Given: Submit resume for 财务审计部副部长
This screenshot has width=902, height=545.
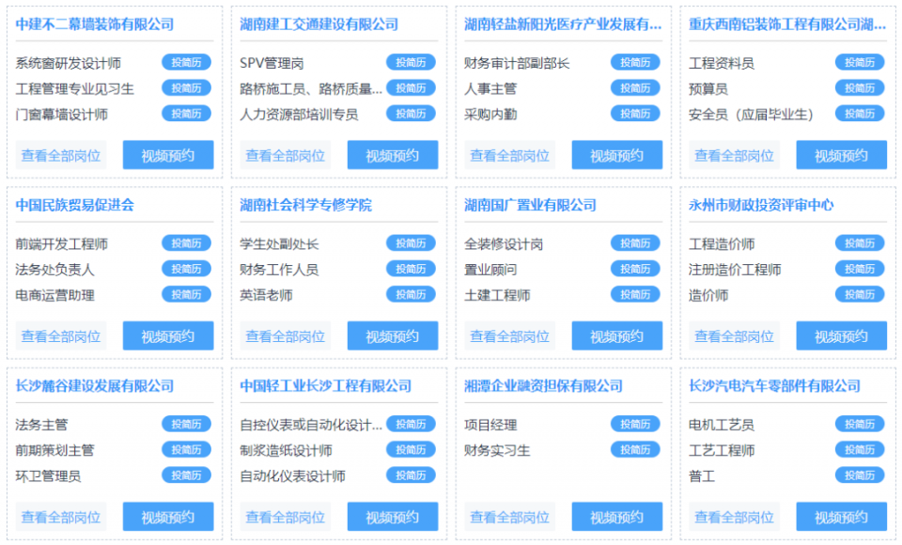Looking at the screenshot, I should coord(635,62).
